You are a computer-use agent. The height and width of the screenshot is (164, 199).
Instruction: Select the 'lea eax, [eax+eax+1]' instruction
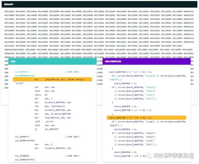pyautogui.click(x=50, y=106)
